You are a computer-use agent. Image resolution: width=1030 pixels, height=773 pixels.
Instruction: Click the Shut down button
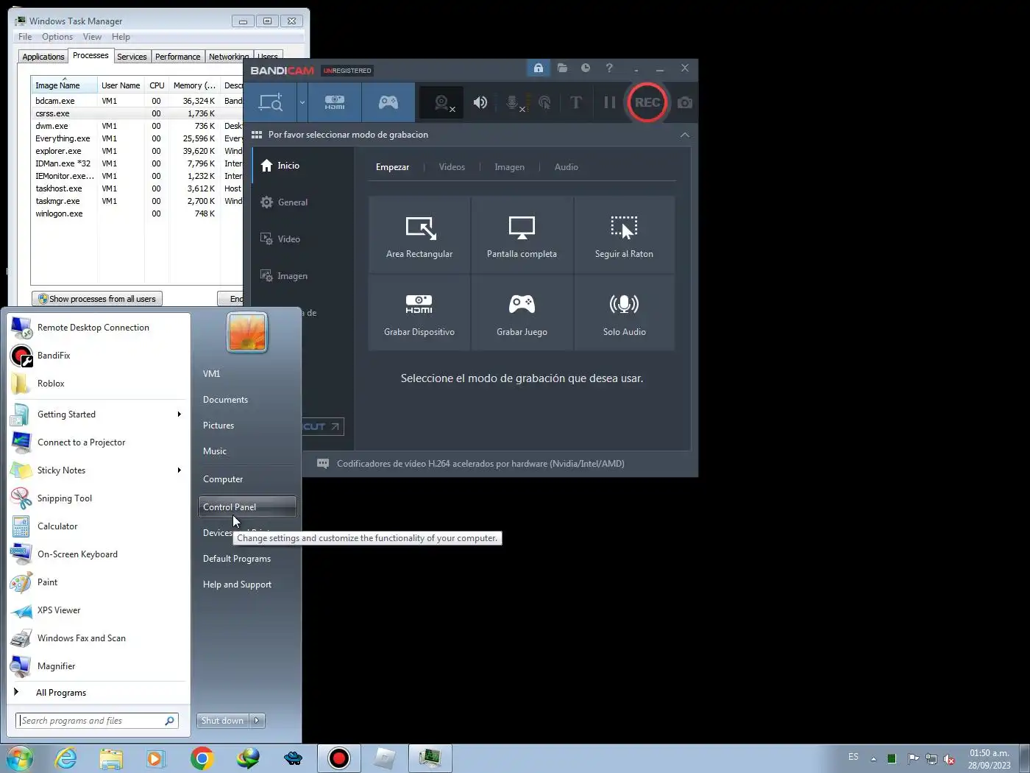223,721
